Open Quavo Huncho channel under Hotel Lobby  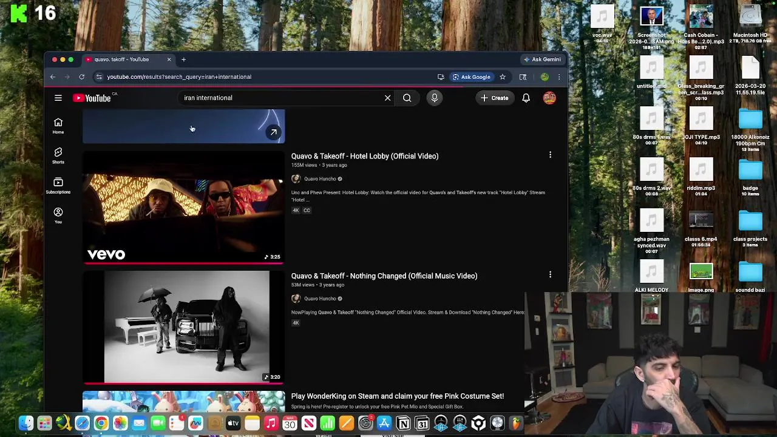pyautogui.click(x=320, y=179)
